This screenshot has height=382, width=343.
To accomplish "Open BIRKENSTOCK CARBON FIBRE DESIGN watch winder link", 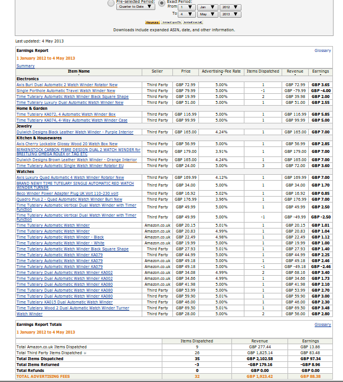I will click(79, 152).
